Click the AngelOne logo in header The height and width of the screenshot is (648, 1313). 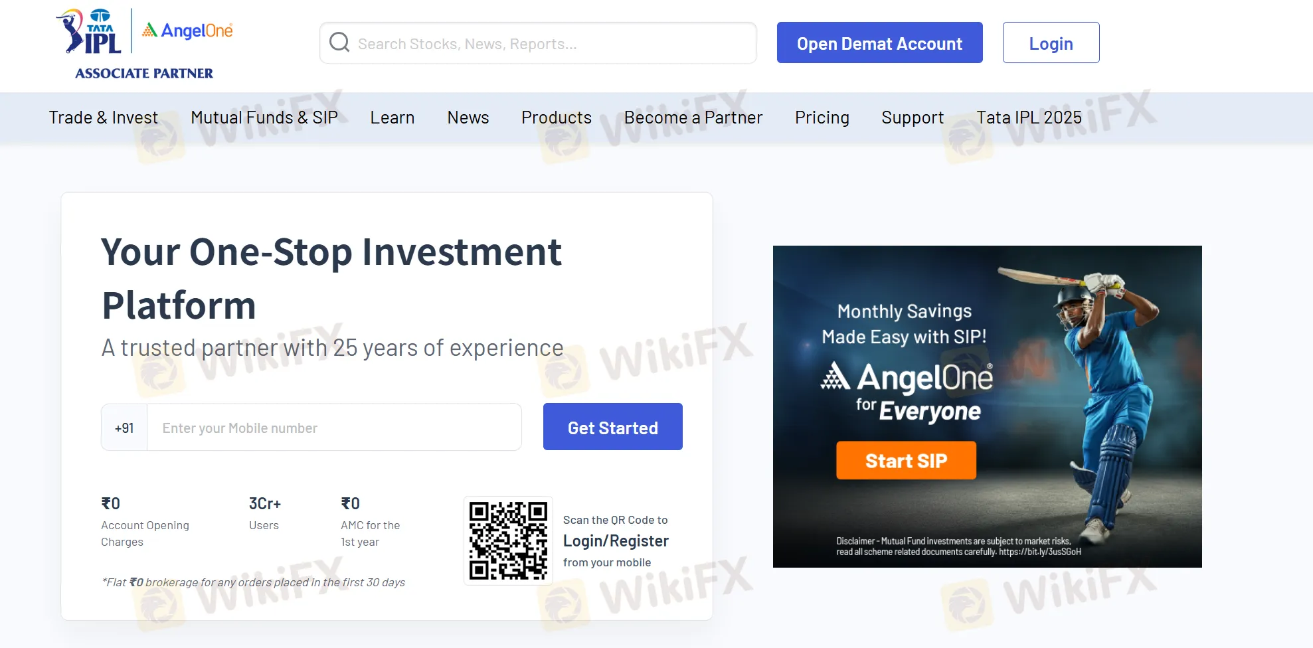(187, 31)
